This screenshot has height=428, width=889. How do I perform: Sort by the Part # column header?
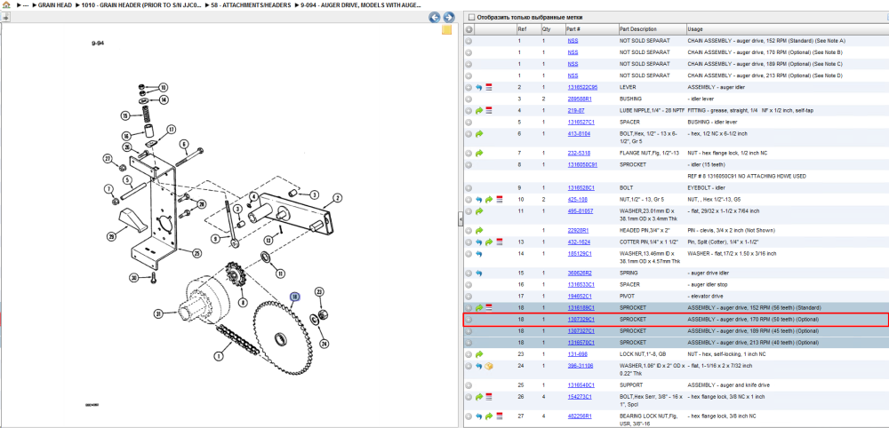tap(573, 29)
